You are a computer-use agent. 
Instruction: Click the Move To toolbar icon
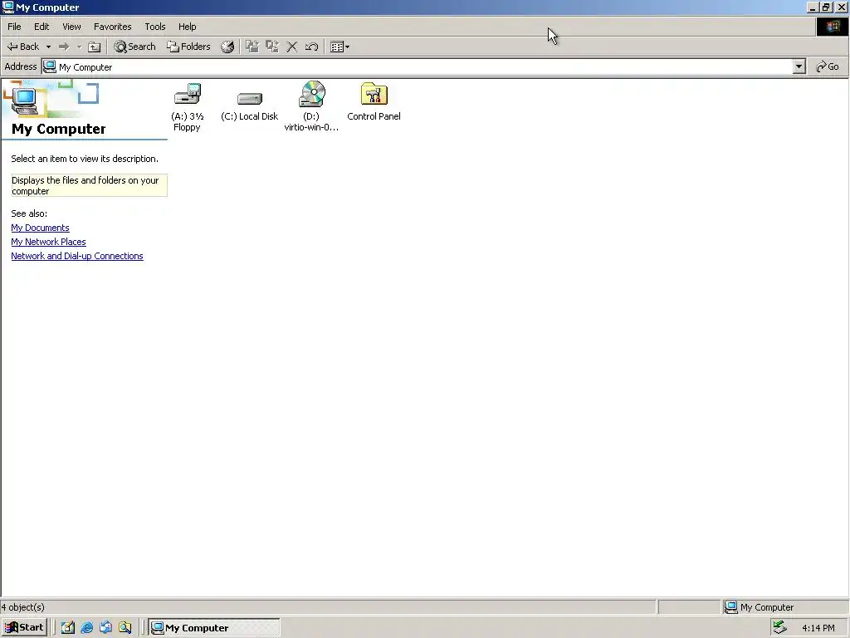tap(252, 47)
